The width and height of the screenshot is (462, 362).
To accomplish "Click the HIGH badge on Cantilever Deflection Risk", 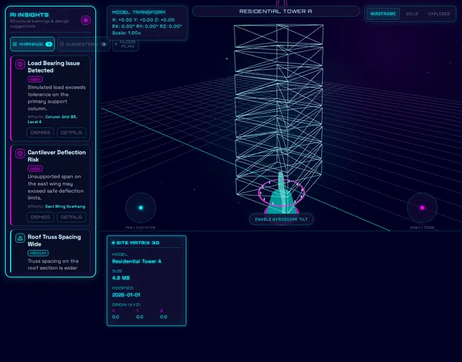I will 35,168.
